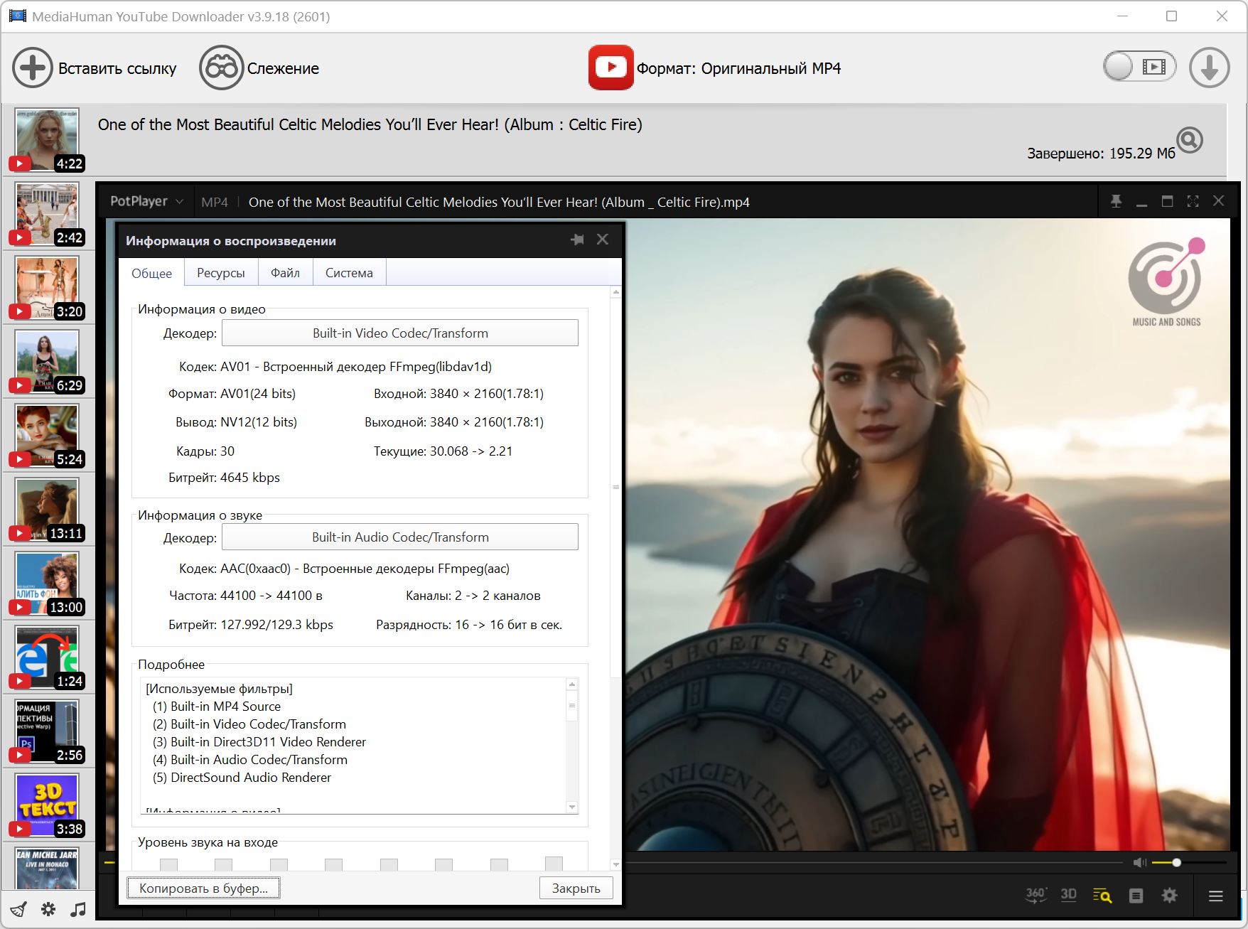Switch to the Файл tab

click(285, 273)
